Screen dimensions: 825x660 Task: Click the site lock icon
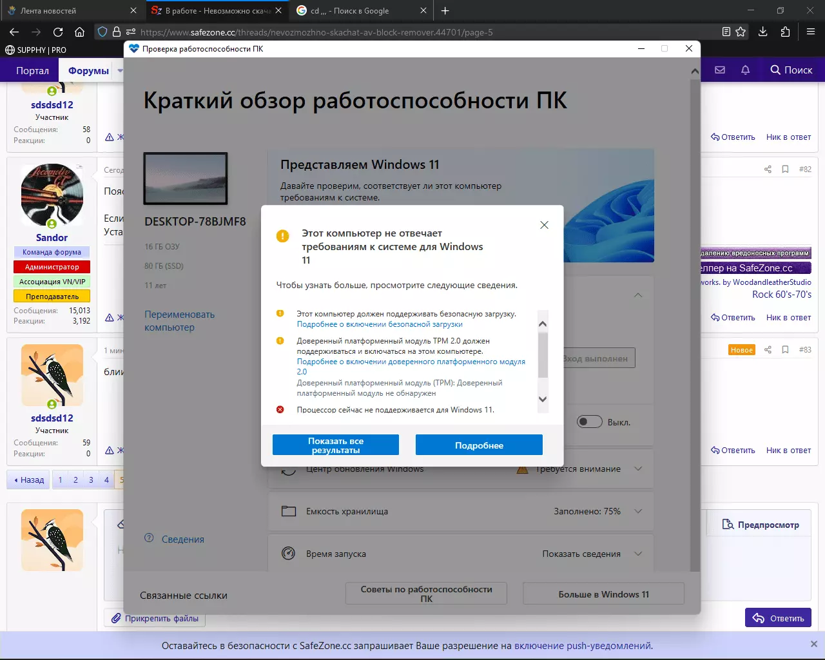[x=117, y=32]
